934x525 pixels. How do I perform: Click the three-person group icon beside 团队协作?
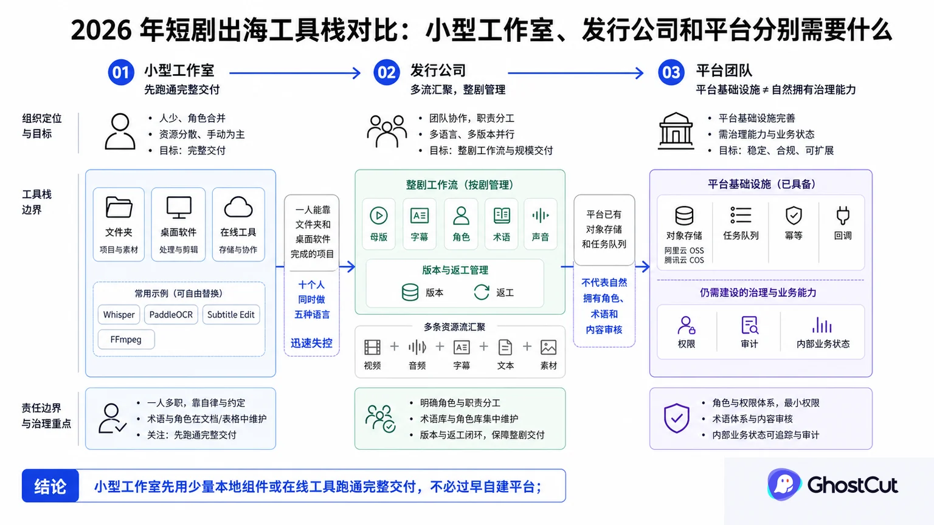[387, 131]
